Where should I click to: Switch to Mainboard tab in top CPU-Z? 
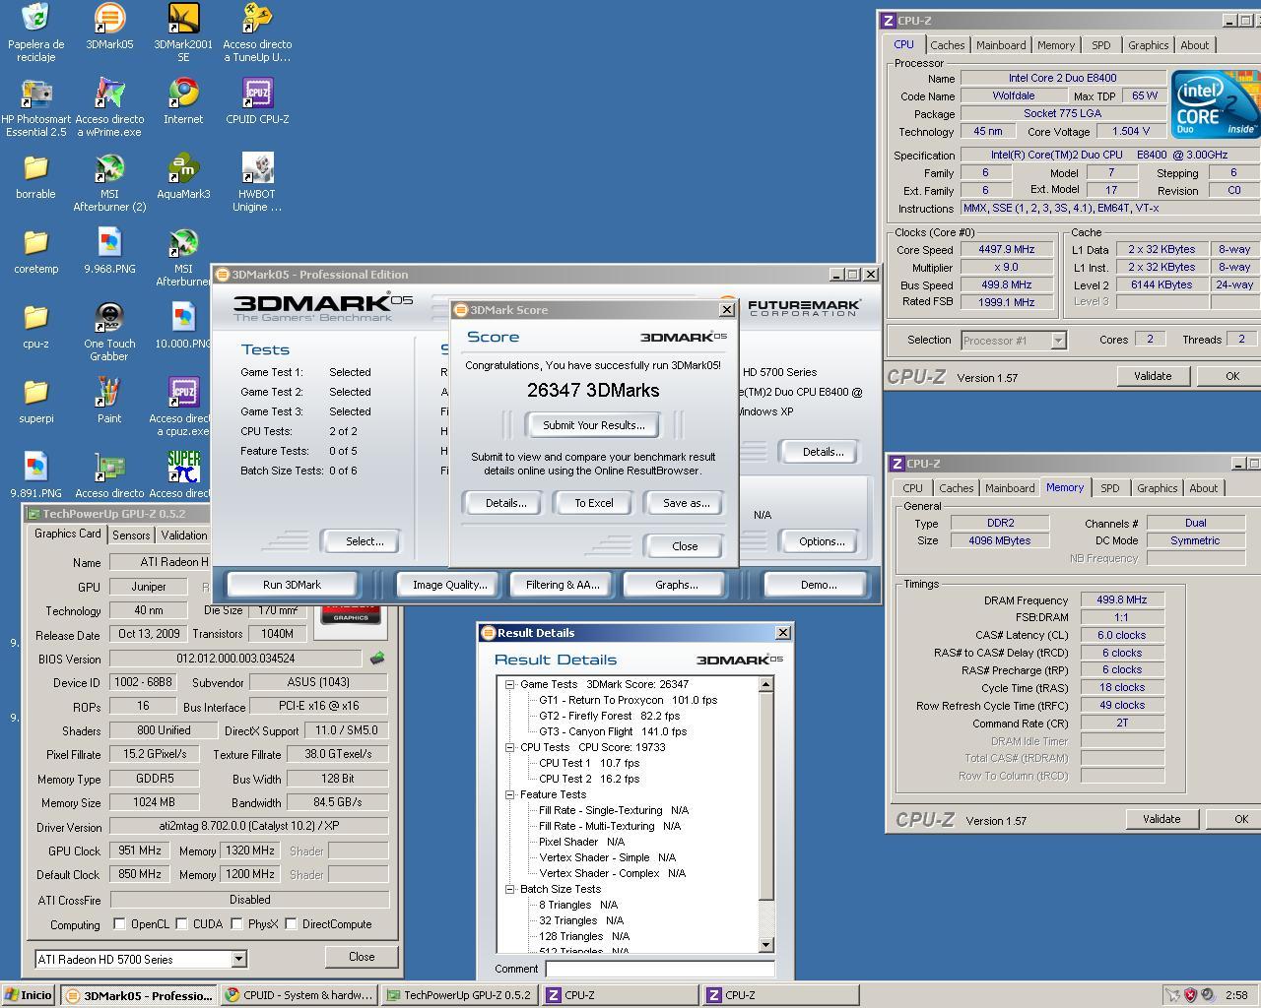1001,45
